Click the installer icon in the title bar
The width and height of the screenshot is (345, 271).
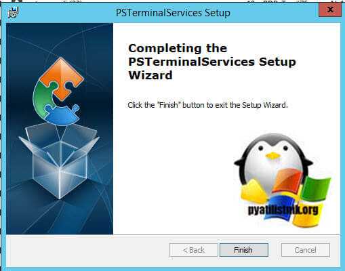coord(13,12)
